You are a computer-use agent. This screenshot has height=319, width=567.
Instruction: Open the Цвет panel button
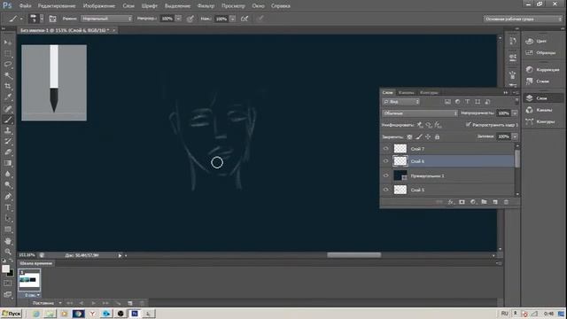point(542,42)
